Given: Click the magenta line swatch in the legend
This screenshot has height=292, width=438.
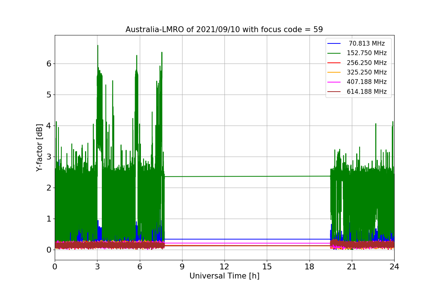Looking at the screenshot, I should pyautogui.click(x=334, y=82).
